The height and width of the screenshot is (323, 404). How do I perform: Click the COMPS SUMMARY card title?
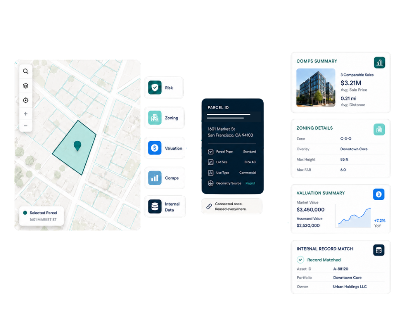[x=317, y=61]
